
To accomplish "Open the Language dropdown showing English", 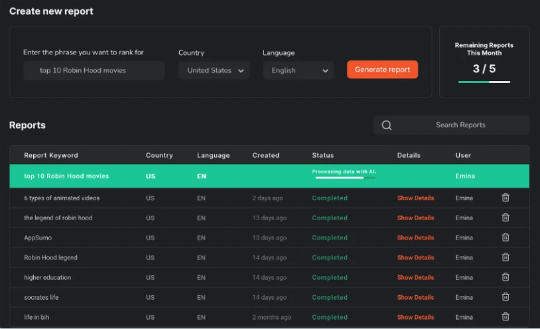I will point(299,70).
